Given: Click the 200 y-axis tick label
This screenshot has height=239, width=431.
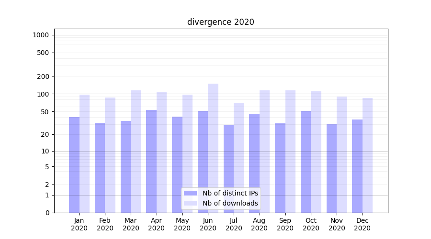Looking at the screenshot, I should 44,76.
